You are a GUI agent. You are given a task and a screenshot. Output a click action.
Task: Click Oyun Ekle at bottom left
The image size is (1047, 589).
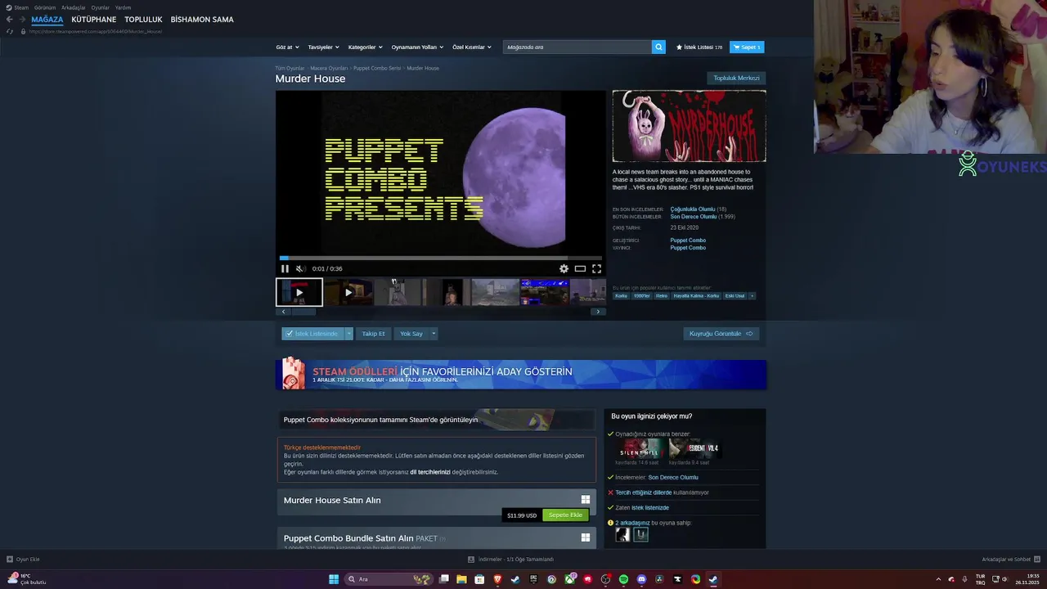coord(23,560)
